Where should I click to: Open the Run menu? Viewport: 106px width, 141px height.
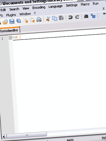96,4
